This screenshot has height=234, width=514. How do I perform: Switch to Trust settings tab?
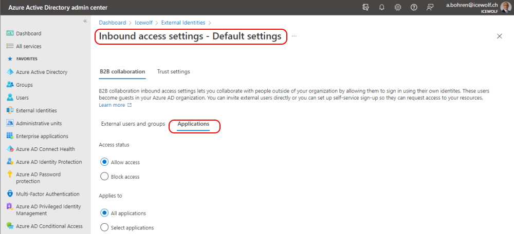coord(173,71)
